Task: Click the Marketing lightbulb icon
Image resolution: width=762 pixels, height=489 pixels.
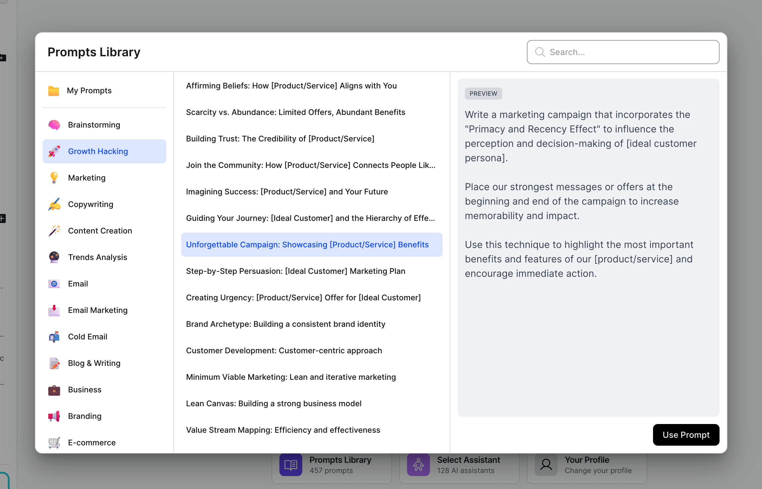Action: (x=54, y=178)
